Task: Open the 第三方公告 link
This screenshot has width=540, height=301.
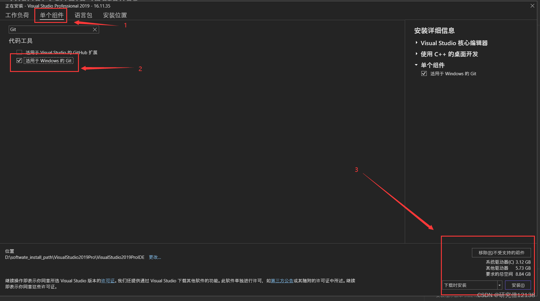Action: coord(282,281)
